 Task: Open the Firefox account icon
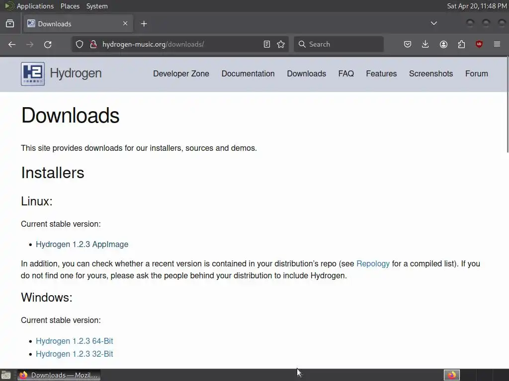443,44
